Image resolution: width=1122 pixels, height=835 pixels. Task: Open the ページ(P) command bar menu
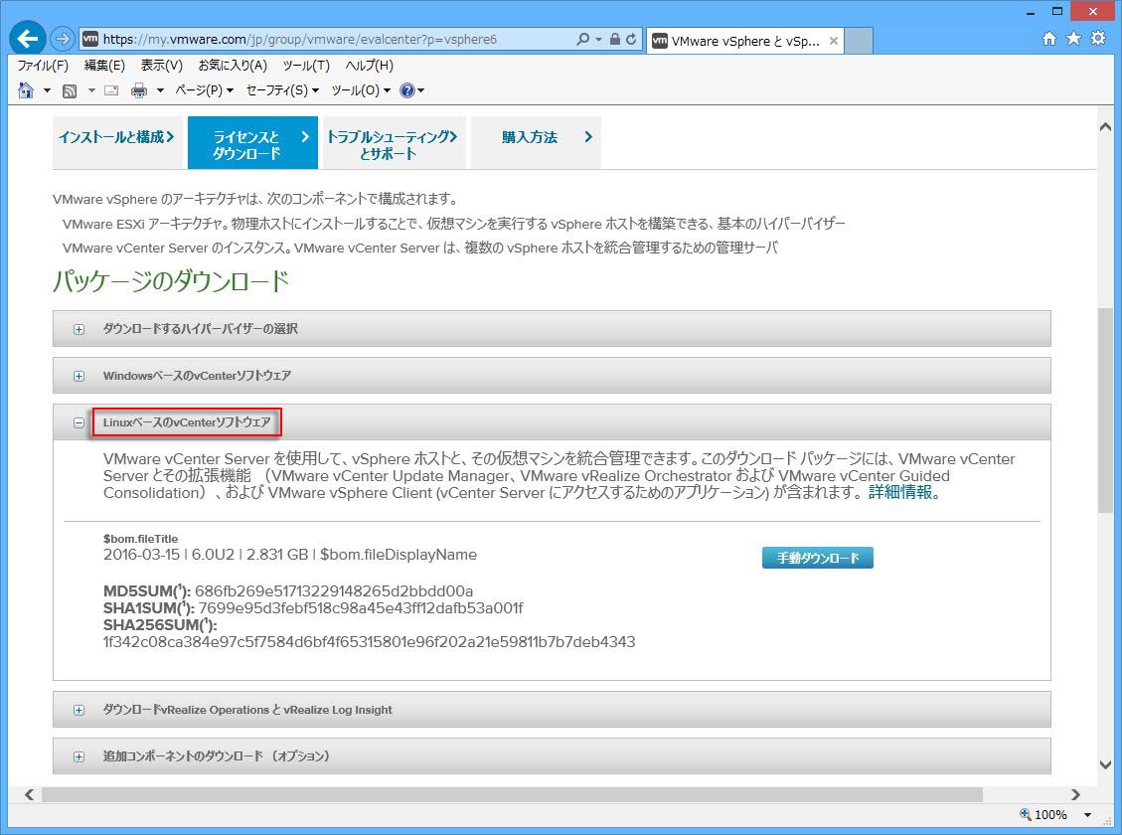pos(204,90)
